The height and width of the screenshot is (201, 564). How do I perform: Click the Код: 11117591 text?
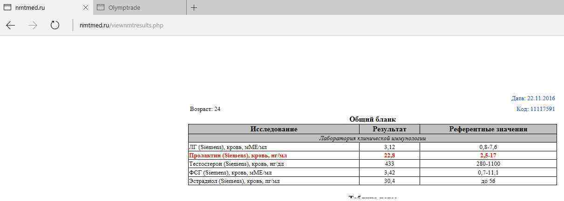536,109
